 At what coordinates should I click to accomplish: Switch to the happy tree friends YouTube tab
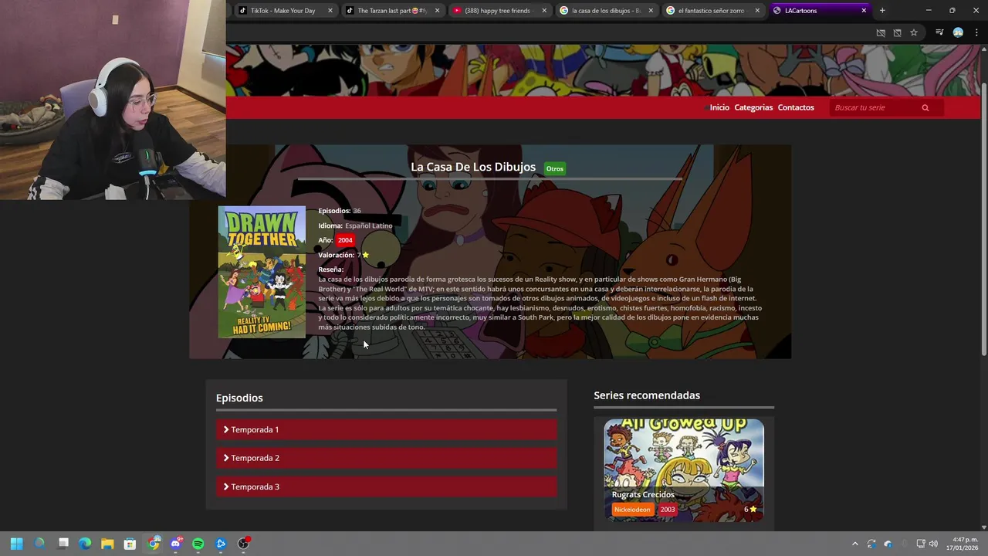(497, 11)
